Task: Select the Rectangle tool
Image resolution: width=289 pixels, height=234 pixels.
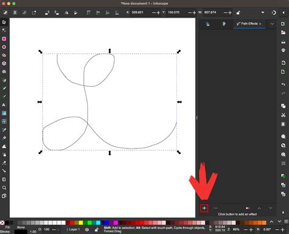Action: point(4,38)
